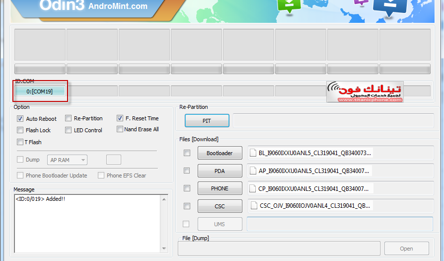Click the File Dump path field
Image resolution: width=444 pixels, height=261 pixels.
pos(279,249)
